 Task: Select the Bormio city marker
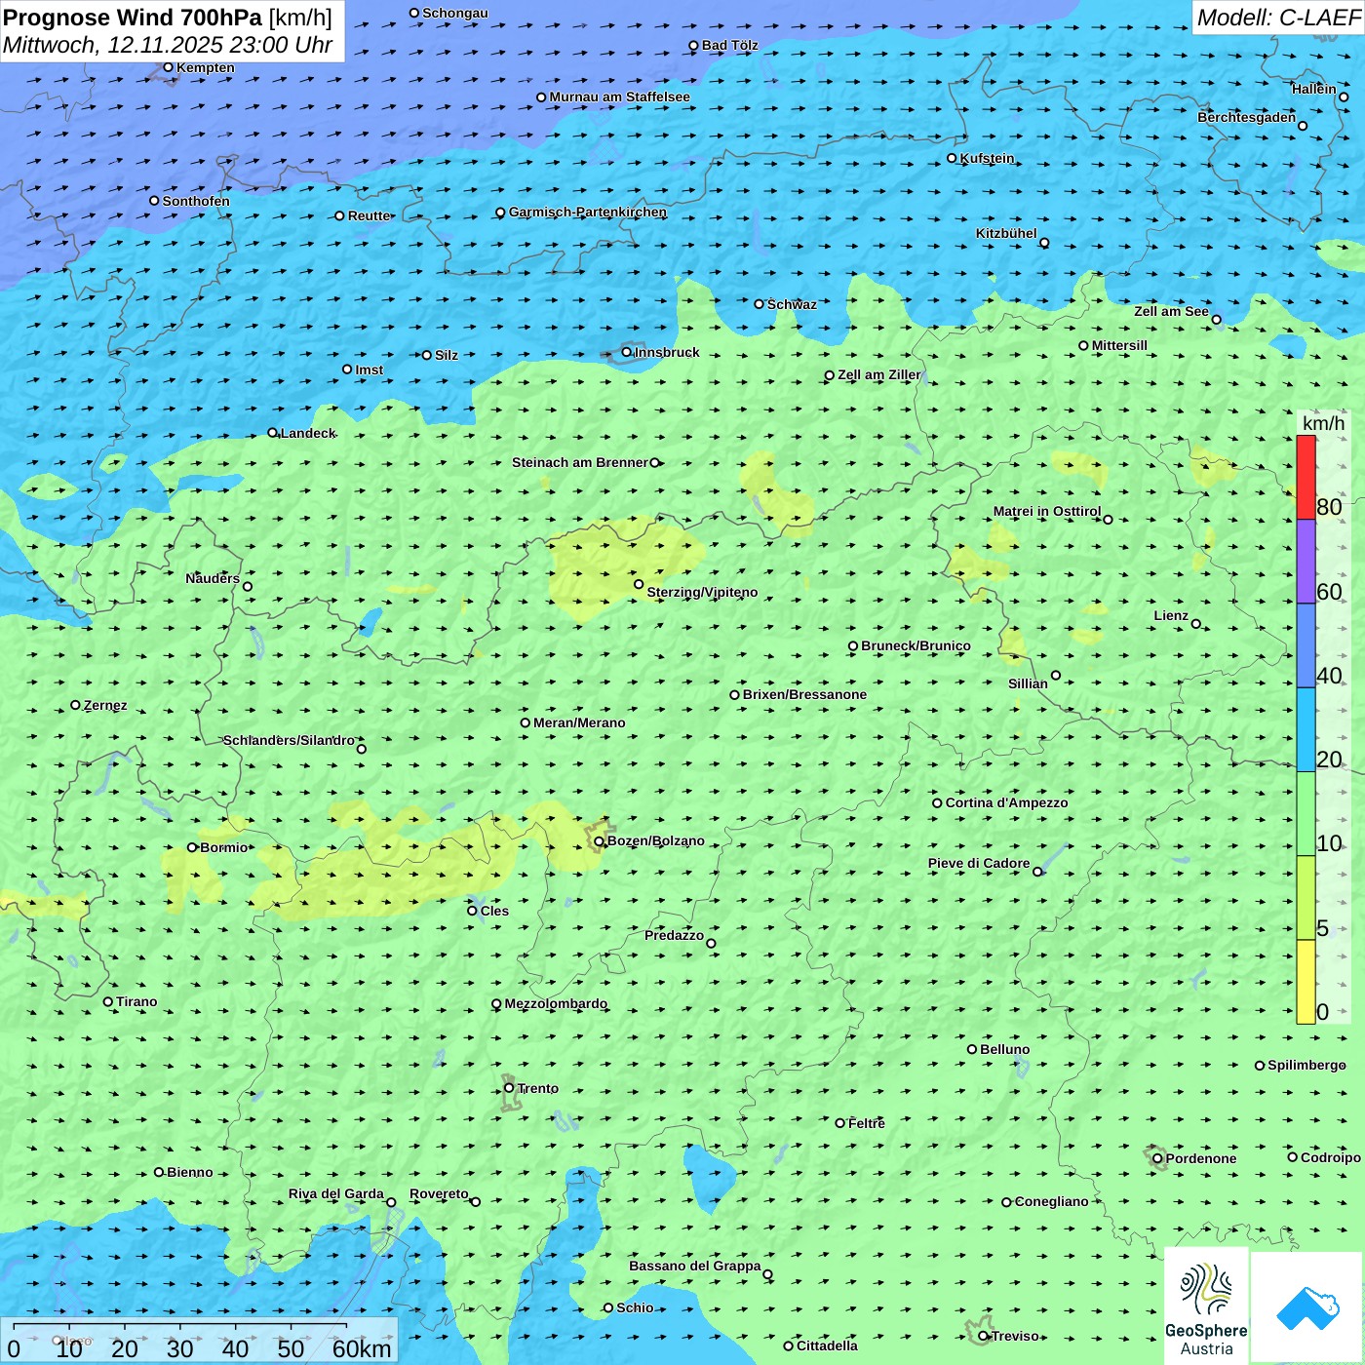coord(192,847)
